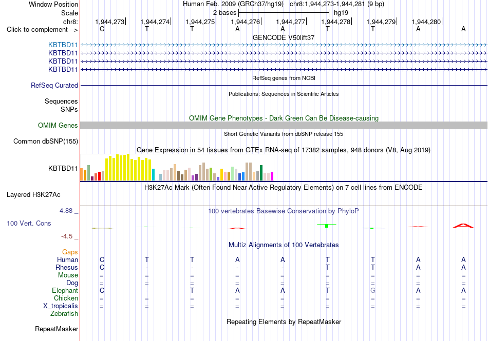The height and width of the screenshot is (341, 488).
Task: Click the Rhesus species row label
Action: [x=67, y=267]
